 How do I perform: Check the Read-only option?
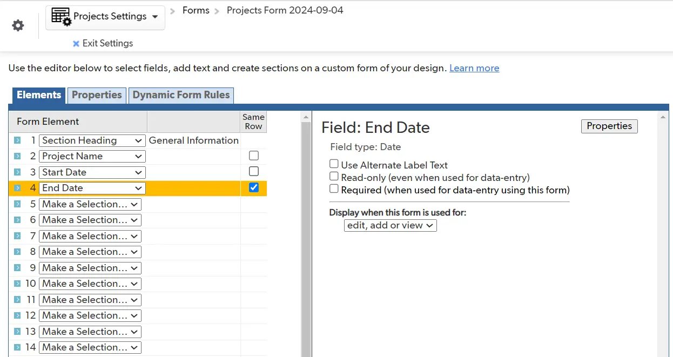point(334,177)
